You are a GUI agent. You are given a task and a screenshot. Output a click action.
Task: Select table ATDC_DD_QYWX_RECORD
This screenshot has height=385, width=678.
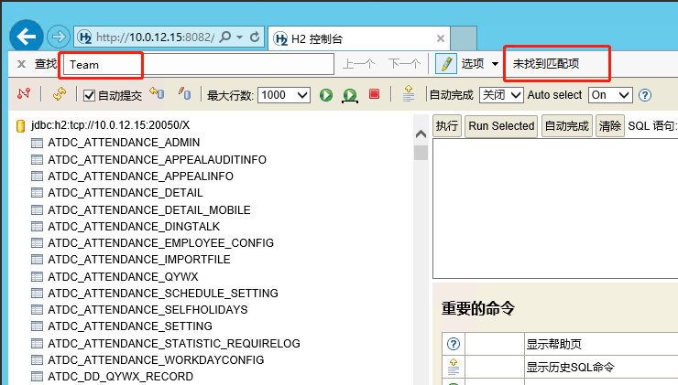coord(121,377)
